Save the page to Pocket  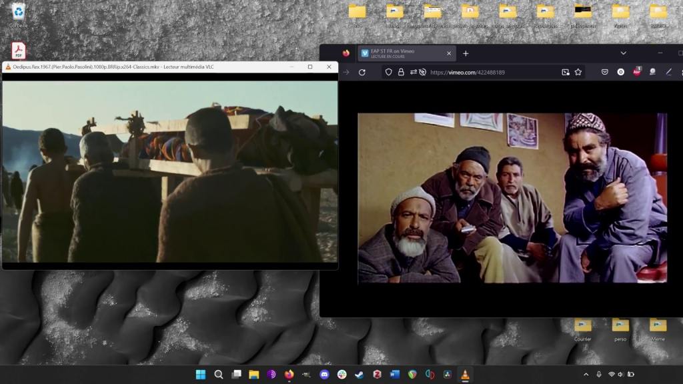coord(605,71)
